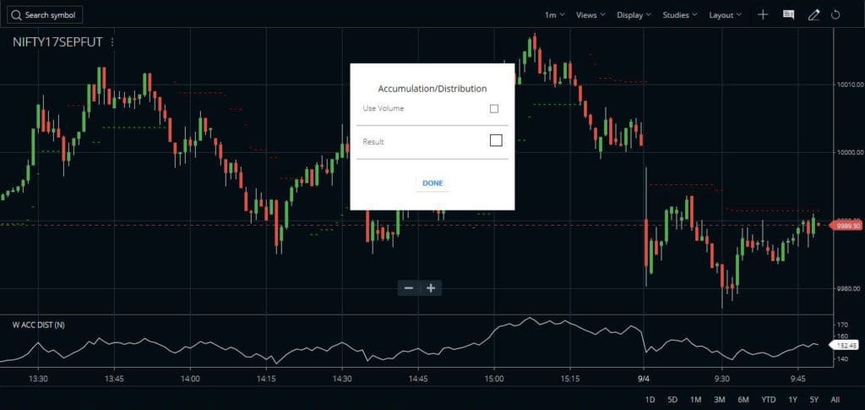
Task: Open the 1m interval dropdown
Action: point(554,15)
